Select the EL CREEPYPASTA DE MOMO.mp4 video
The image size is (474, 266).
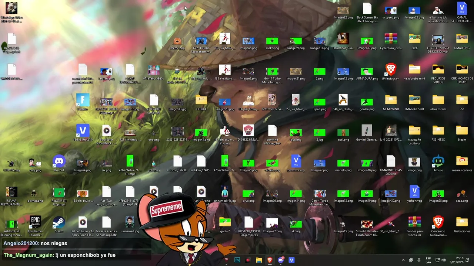tap(438, 44)
